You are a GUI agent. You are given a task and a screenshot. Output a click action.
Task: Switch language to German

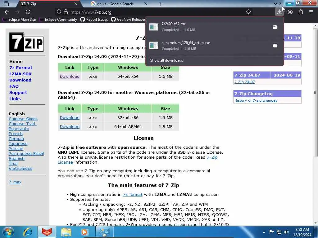tap(16, 139)
